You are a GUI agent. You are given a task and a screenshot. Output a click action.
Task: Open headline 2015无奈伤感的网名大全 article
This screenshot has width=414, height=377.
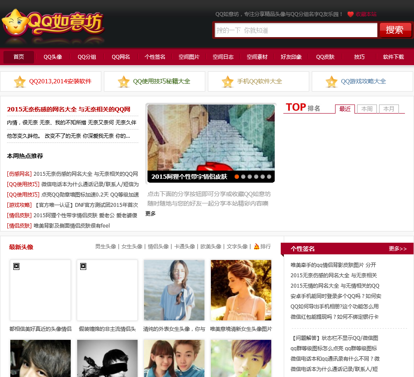tap(69, 109)
